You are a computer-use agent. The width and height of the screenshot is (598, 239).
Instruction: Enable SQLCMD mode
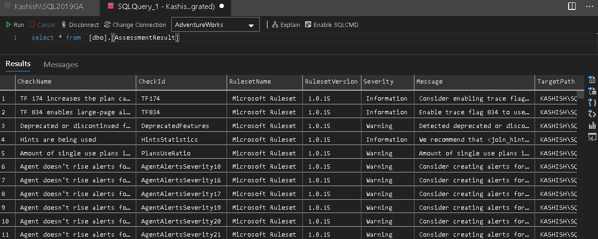pos(332,25)
